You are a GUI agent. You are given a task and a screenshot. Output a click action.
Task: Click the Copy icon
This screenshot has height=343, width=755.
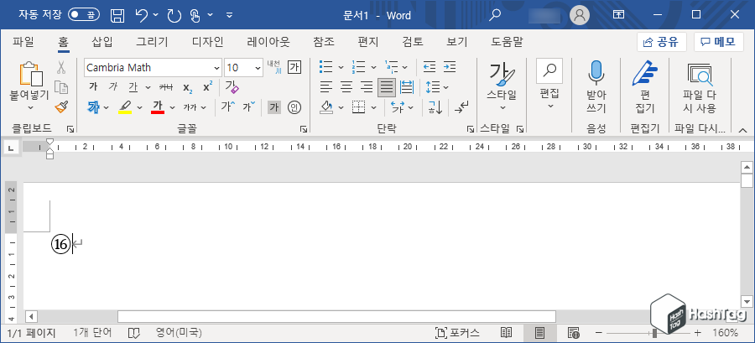[60, 87]
